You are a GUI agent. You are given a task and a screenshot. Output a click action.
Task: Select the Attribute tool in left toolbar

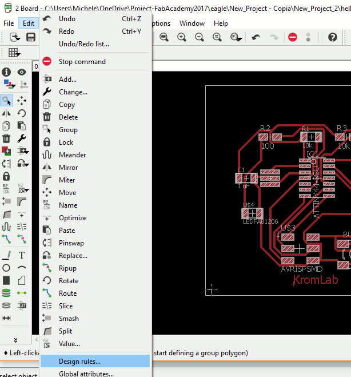(x=22, y=305)
